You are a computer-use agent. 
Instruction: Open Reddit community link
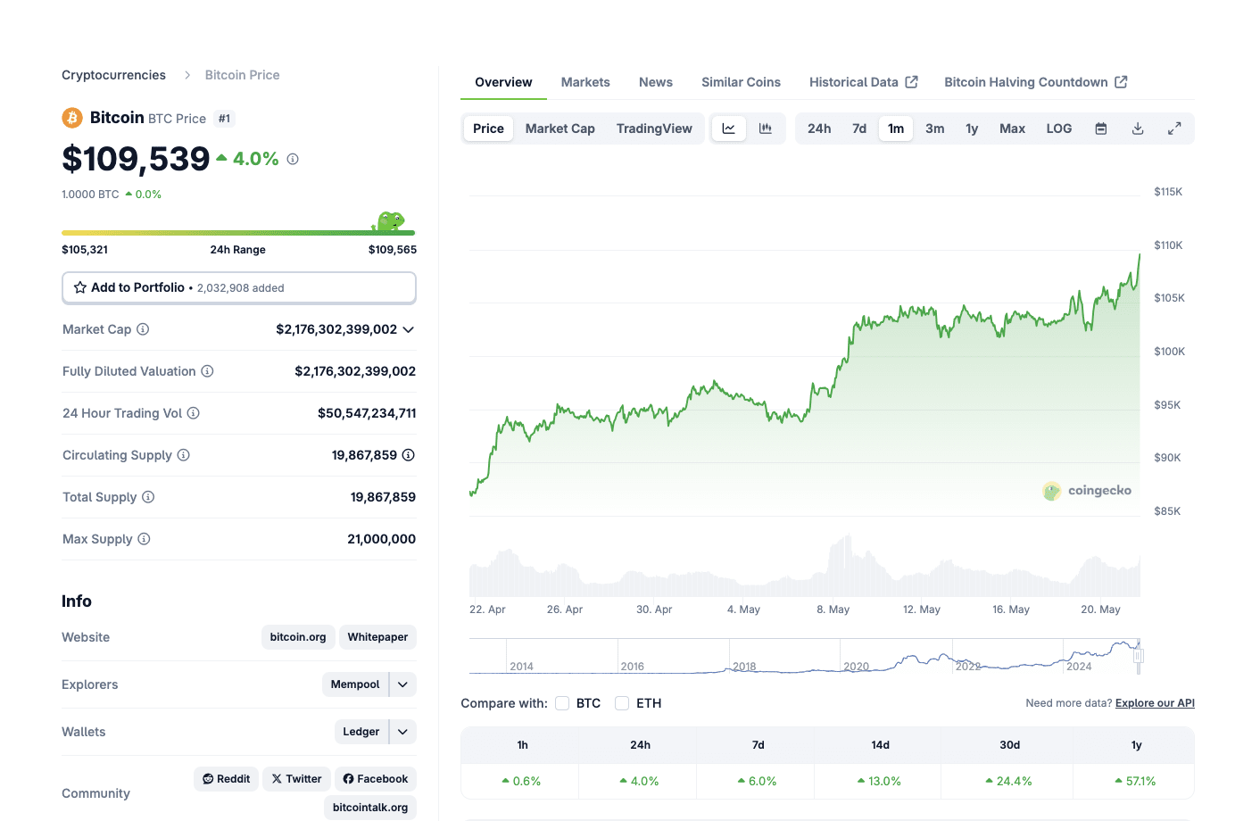[x=227, y=779]
